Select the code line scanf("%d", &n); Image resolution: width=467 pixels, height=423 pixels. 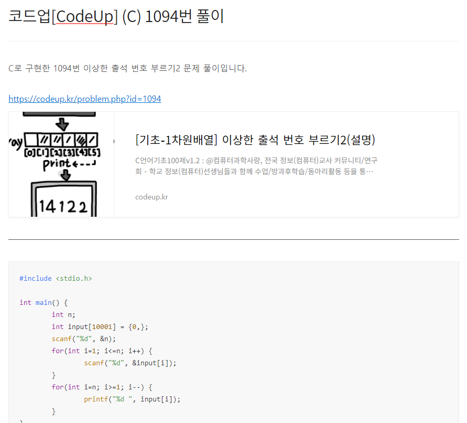(x=84, y=339)
